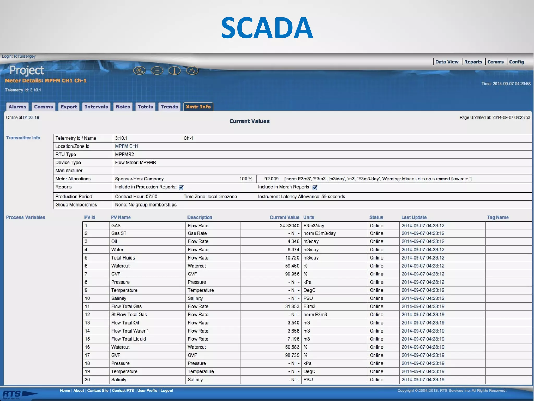Open Reports in top navigation
Image resolution: width=534 pixels, height=401 pixels.
click(x=473, y=62)
